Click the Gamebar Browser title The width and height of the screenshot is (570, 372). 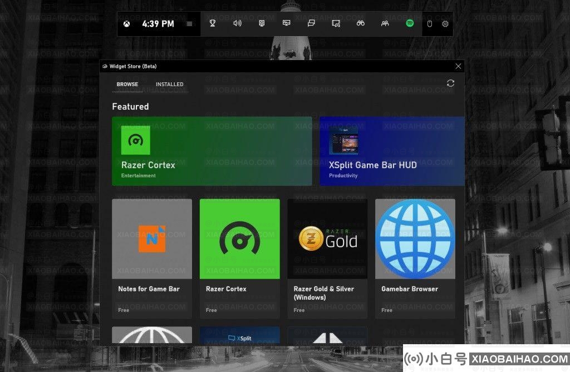410,289
